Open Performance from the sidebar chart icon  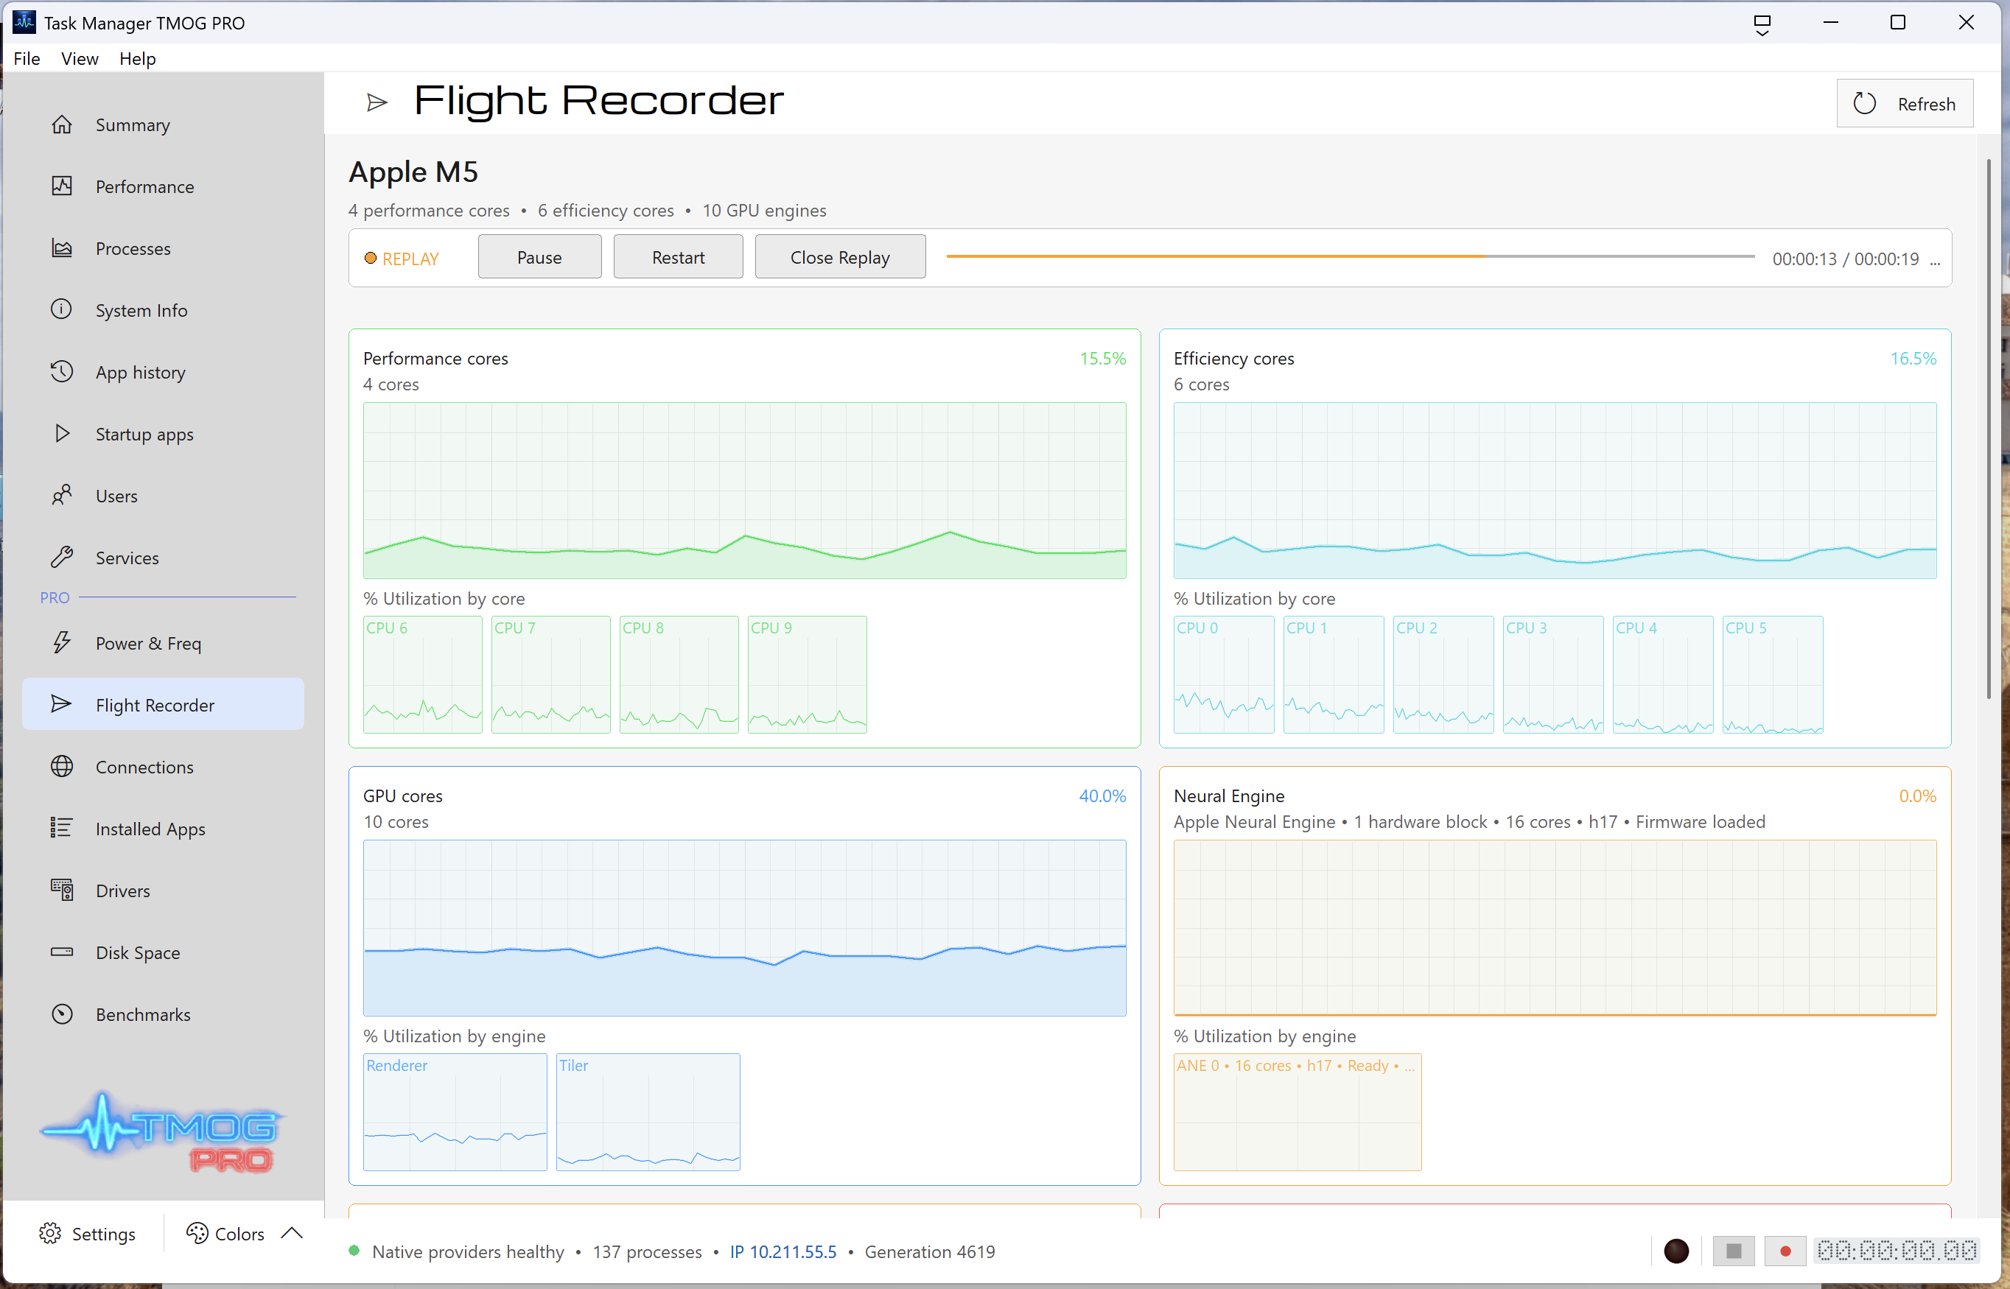62,186
